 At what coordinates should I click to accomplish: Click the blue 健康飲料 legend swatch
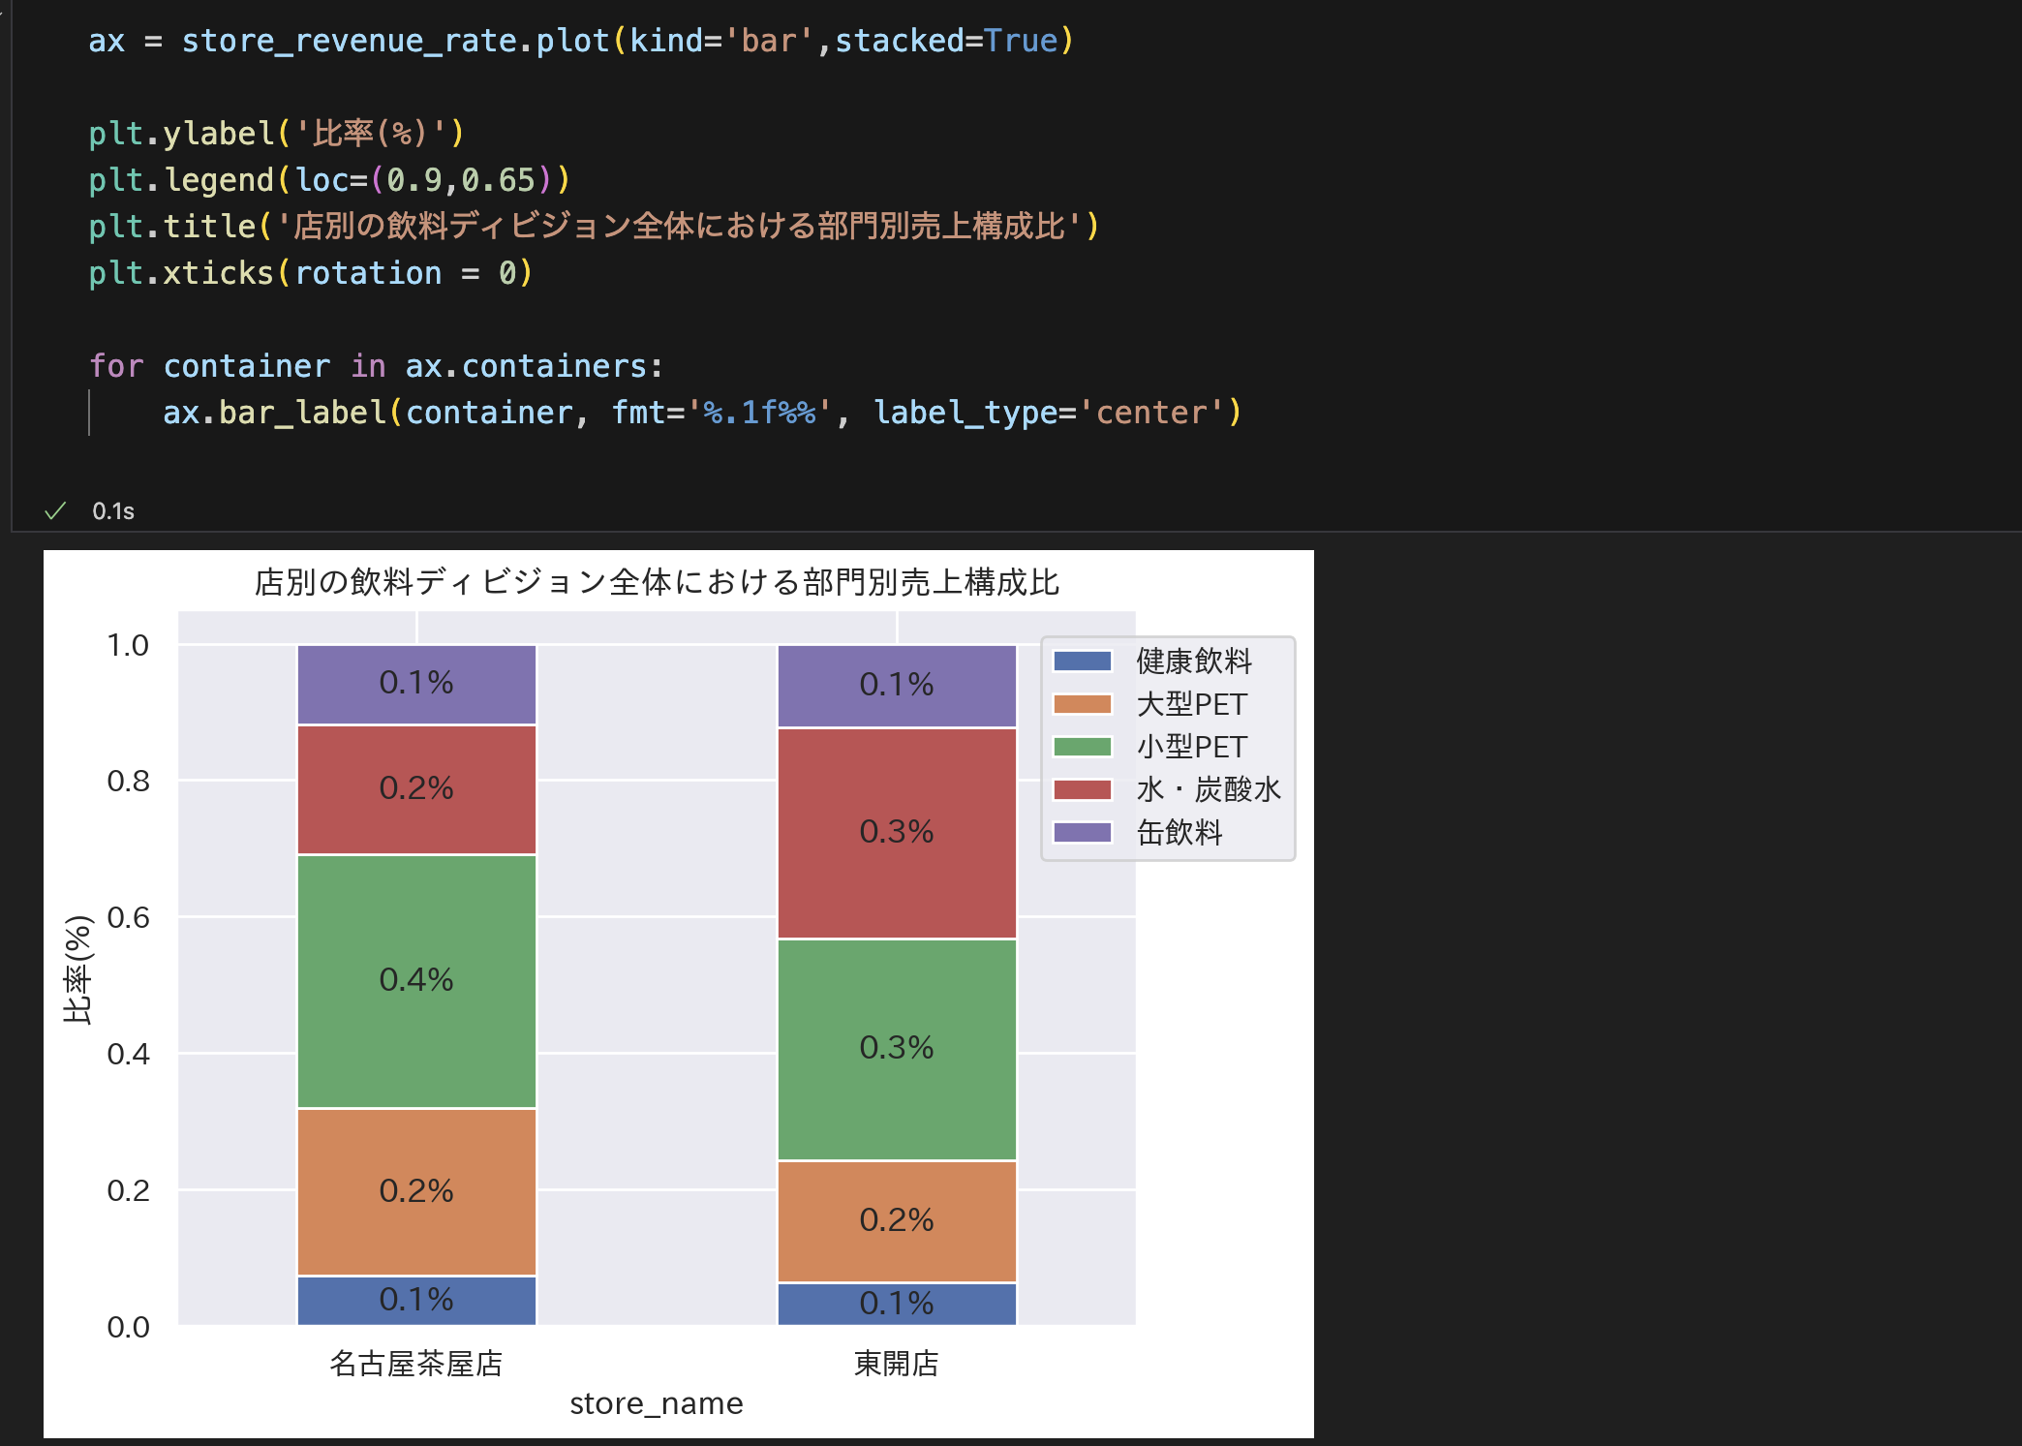tap(1083, 661)
